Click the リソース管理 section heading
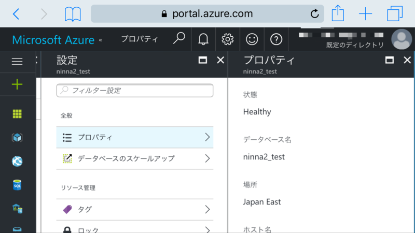The image size is (415, 233). (78, 188)
